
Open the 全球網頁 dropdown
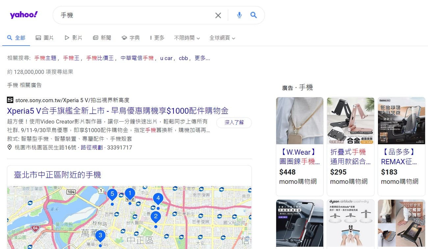pyautogui.click(x=222, y=38)
